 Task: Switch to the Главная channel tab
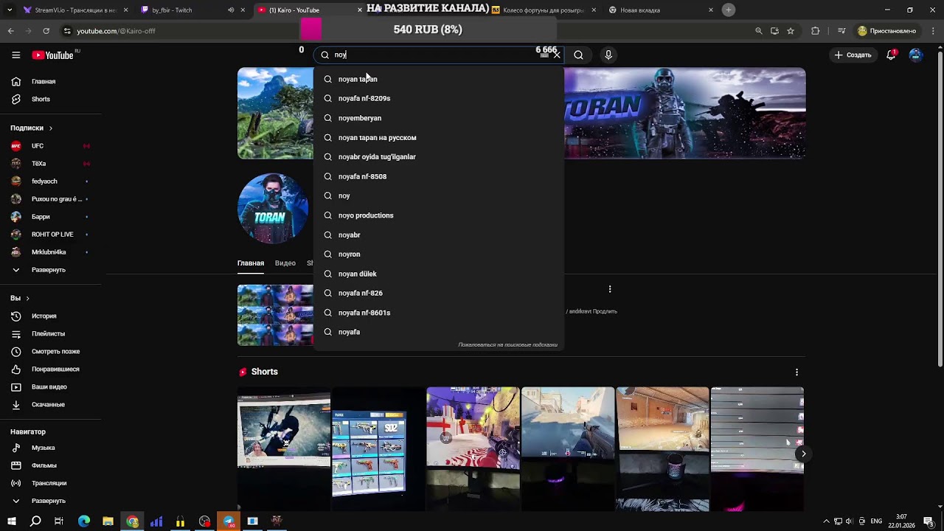click(x=251, y=263)
